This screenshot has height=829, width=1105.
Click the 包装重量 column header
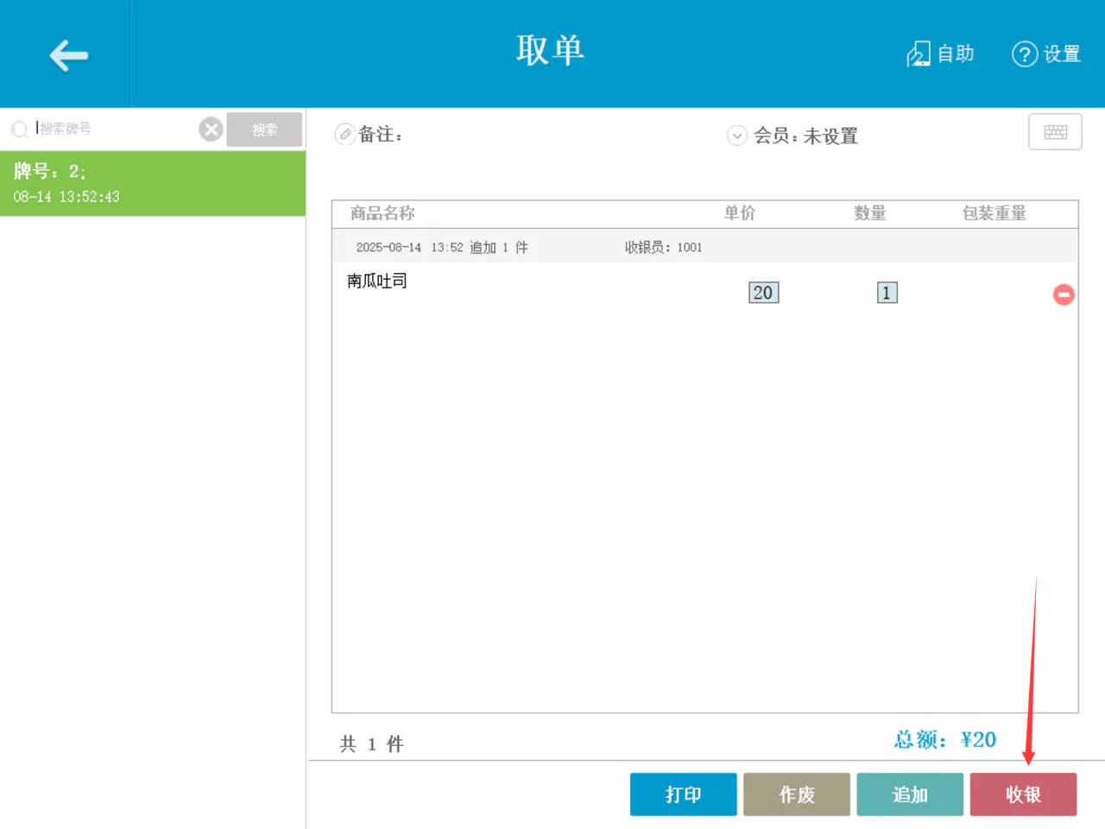[x=994, y=213]
